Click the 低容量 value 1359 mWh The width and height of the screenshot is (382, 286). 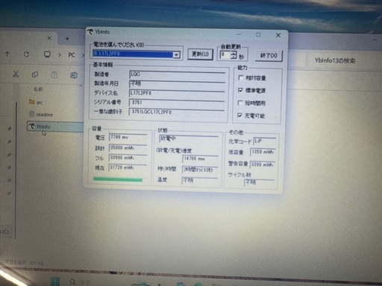point(263,152)
